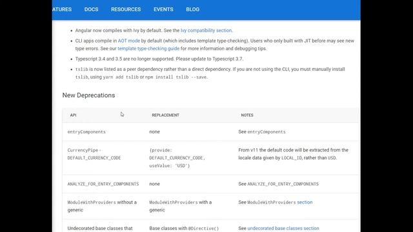This screenshot has width=413, height=232.
Task: Select the 'From v11 the default code' note
Action: coord(294,154)
